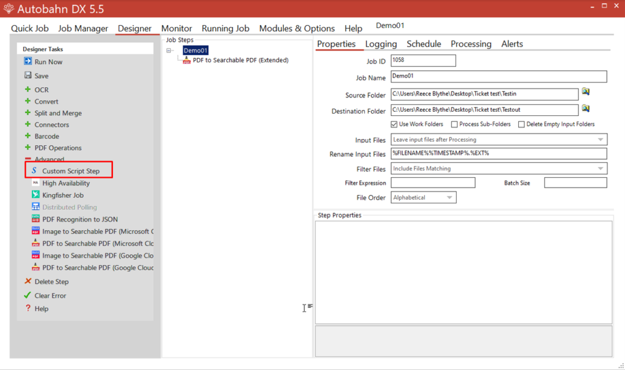Image resolution: width=625 pixels, height=370 pixels.
Task: Switch to the Schedule tab
Action: tap(424, 44)
